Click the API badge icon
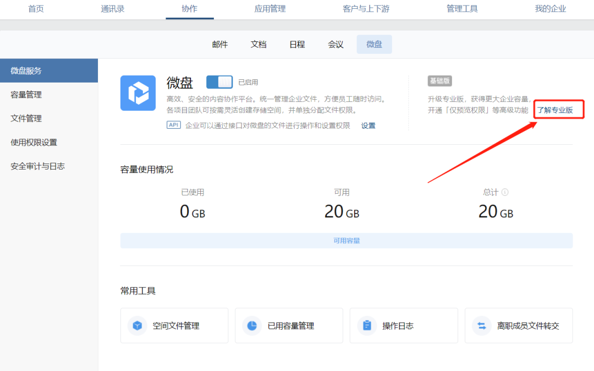The image size is (594, 371). point(173,125)
